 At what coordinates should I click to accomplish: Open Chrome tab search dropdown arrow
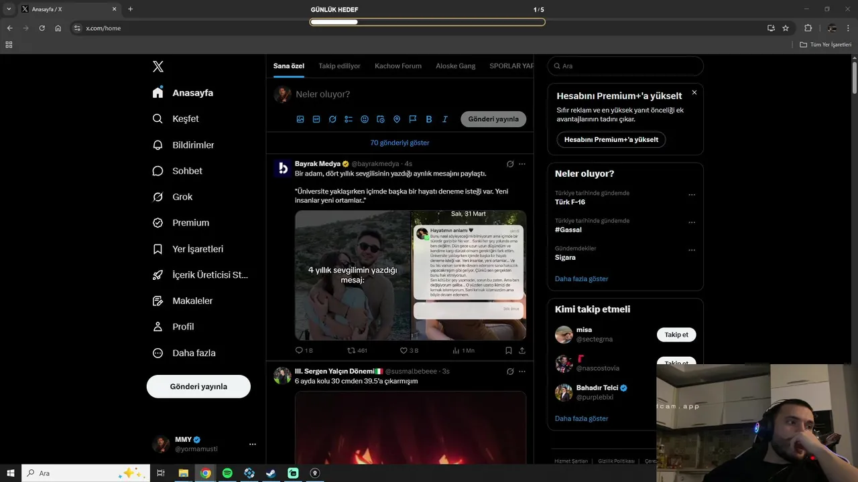[x=9, y=9]
